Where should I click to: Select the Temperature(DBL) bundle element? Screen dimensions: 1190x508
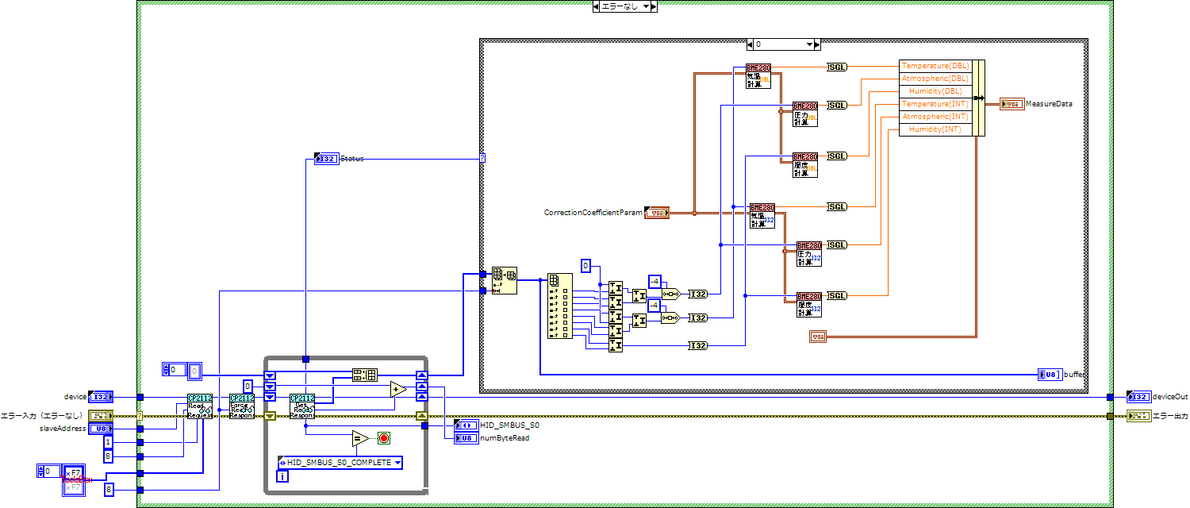tap(935, 66)
